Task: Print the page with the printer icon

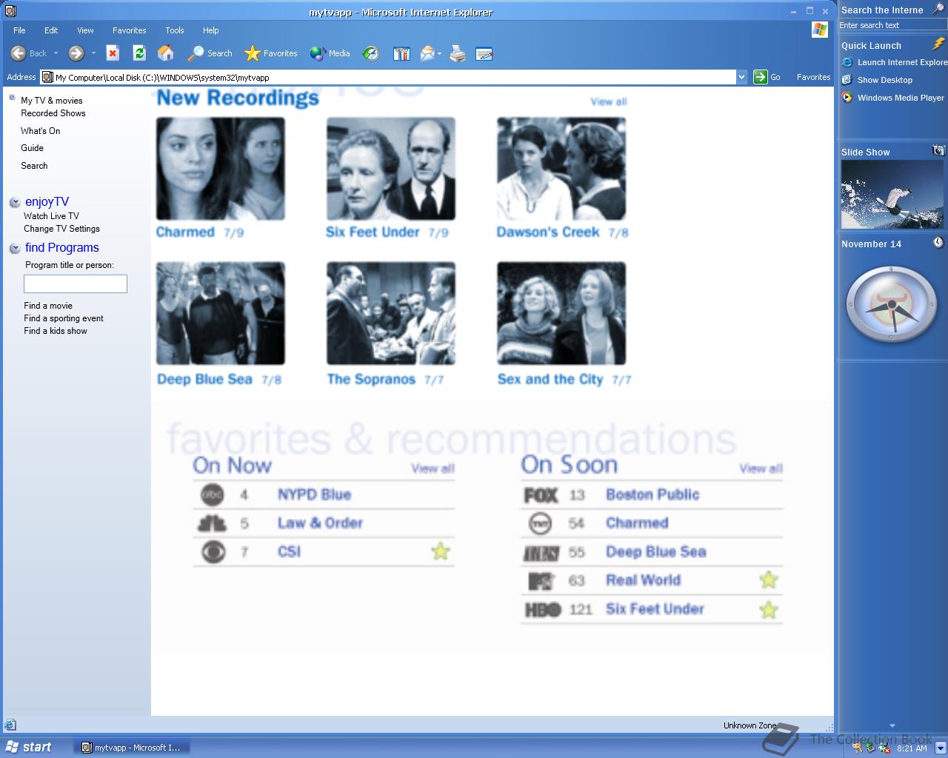Action: [458, 53]
